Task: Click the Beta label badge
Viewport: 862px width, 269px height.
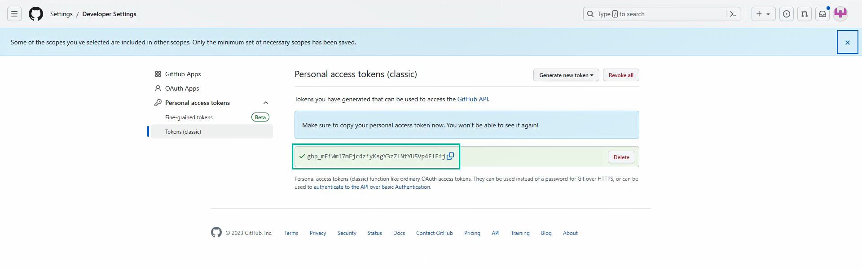Action: [x=260, y=117]
